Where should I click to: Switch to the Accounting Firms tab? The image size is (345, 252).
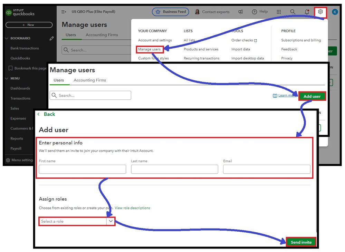[90, 80]
